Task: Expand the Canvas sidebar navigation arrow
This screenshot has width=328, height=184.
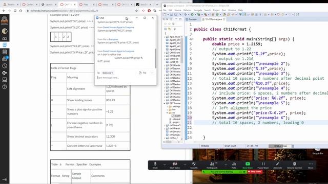Action: pos(5,179)
